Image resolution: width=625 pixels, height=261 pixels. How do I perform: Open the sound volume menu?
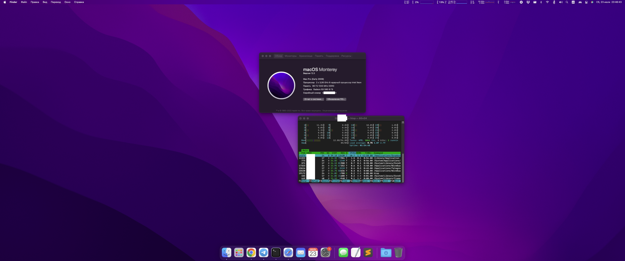click(561, 2)
